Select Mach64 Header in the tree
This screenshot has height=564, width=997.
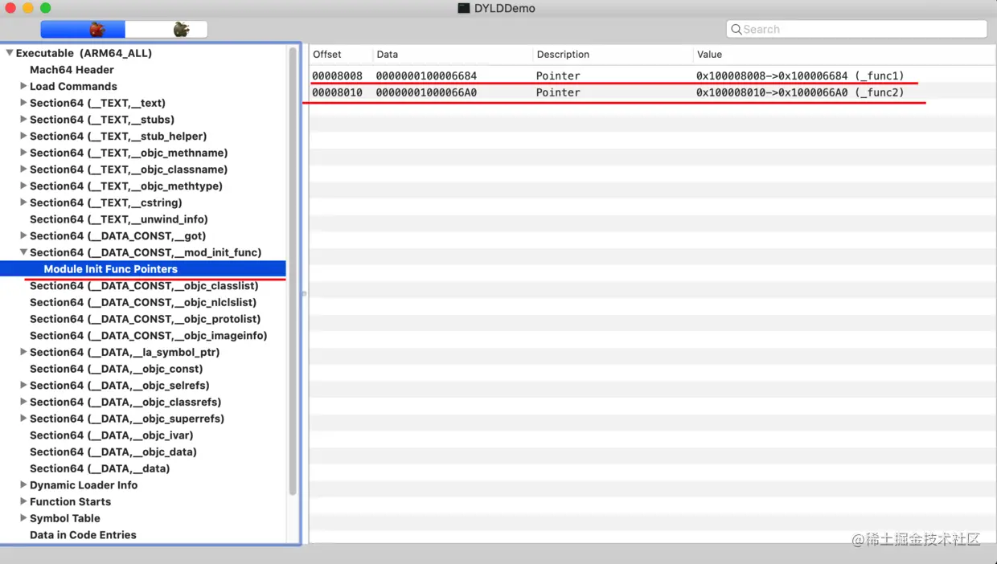coord(72,70)
